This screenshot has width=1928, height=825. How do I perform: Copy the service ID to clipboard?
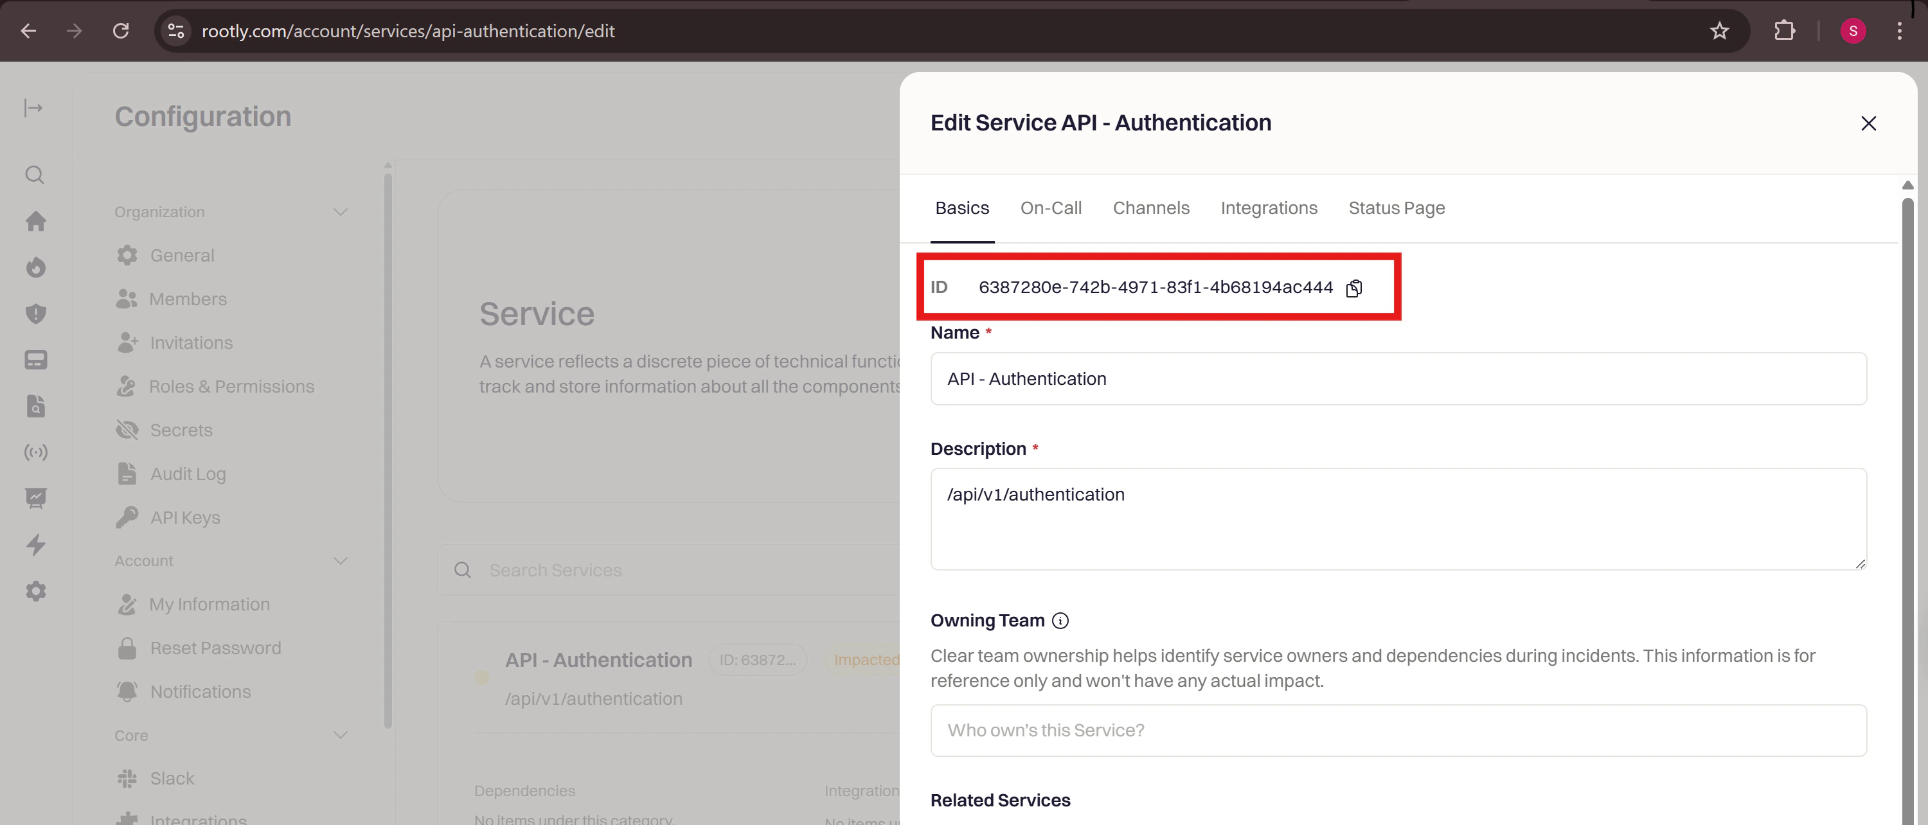coord(1353,288)
